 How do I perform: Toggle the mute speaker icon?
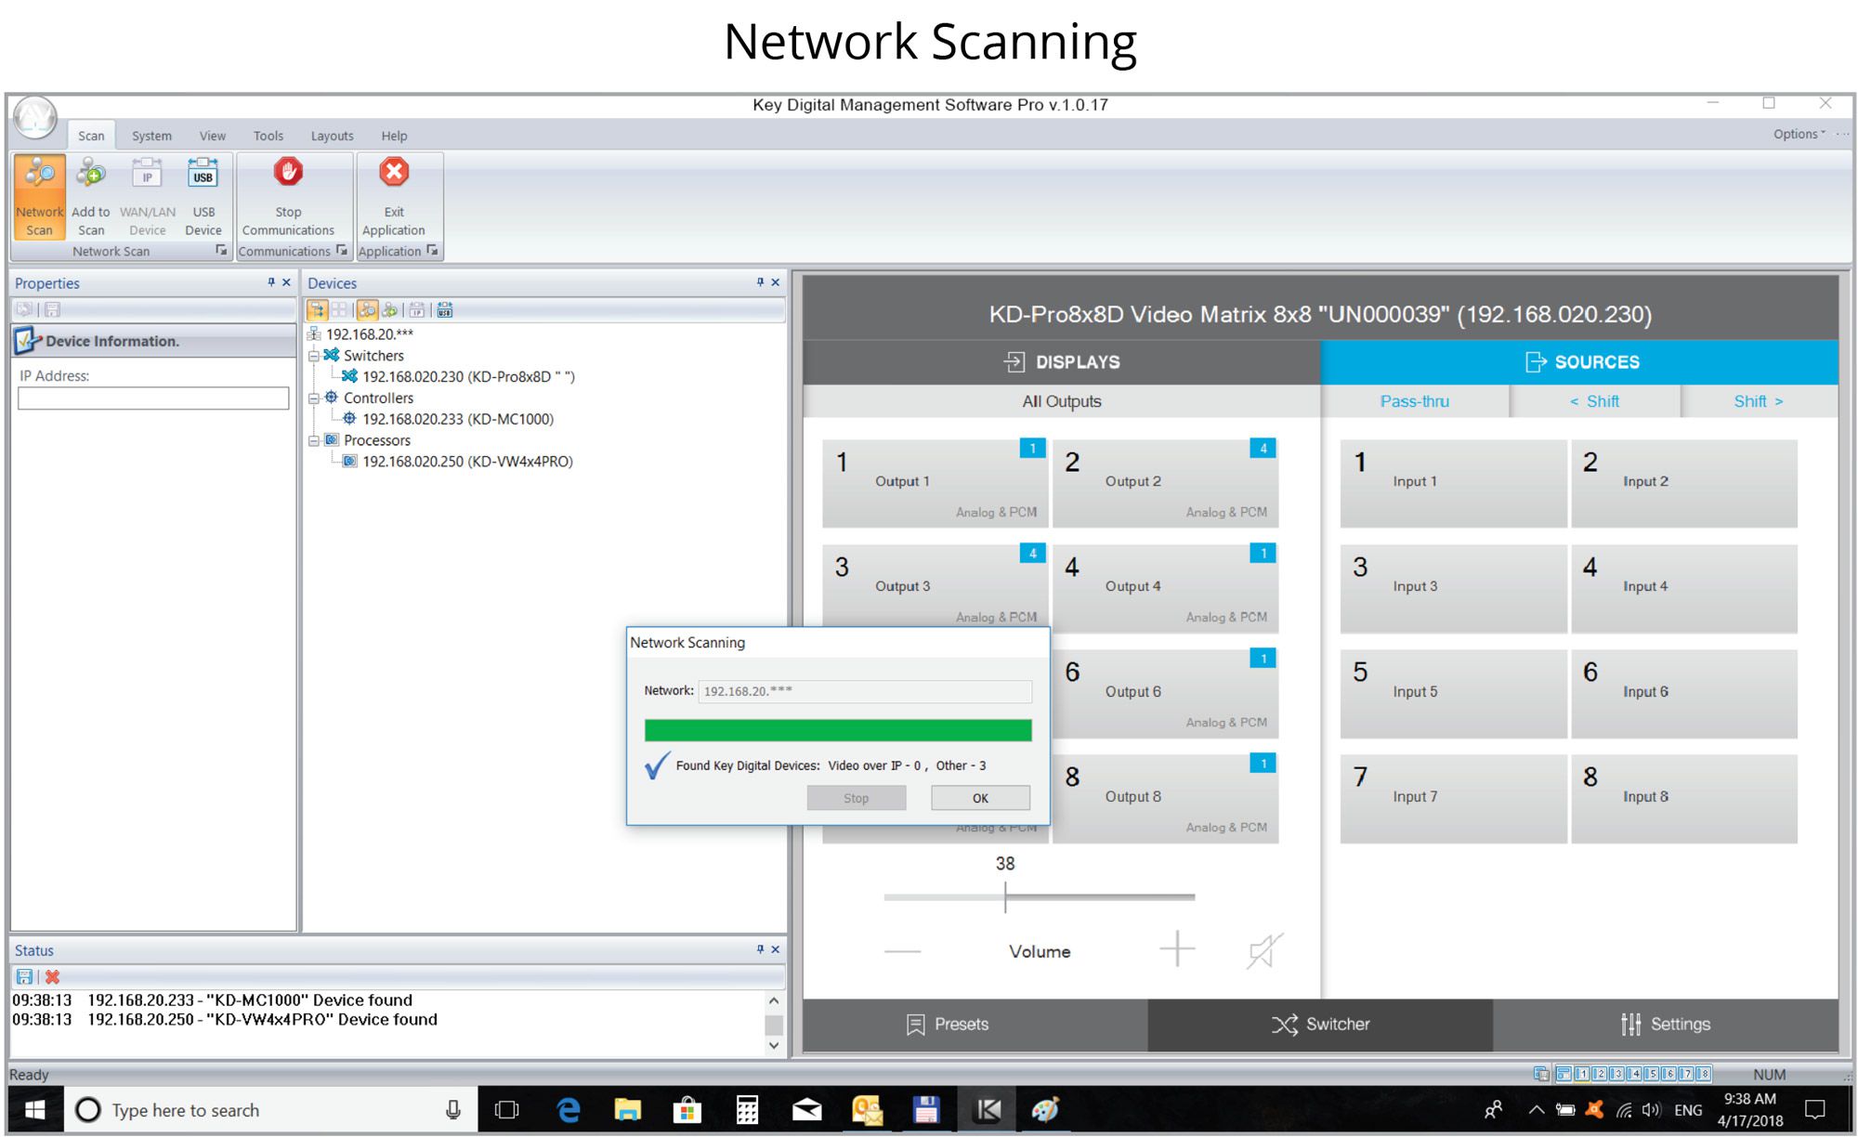pyautogui.click(x=1263, y=950)
